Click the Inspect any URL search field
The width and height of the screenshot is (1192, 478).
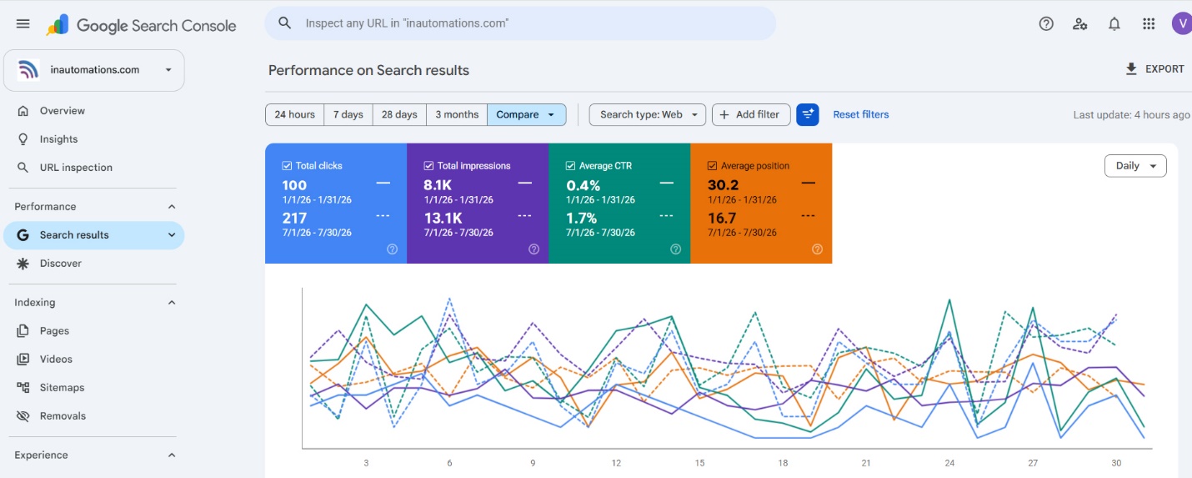[x=520, y=23]
